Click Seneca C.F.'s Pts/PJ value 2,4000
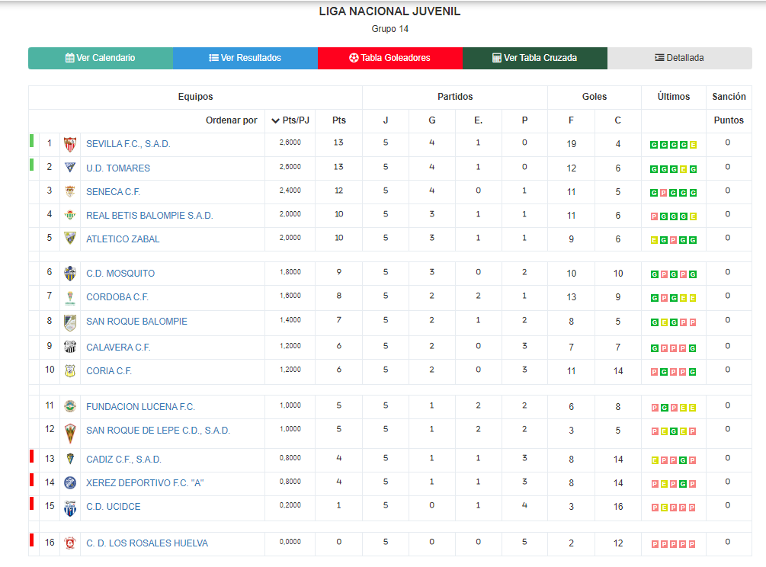 point(290,191)
